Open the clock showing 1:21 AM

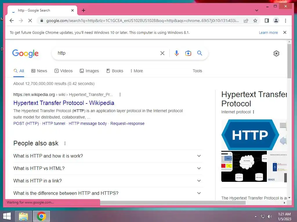point(284,217)
